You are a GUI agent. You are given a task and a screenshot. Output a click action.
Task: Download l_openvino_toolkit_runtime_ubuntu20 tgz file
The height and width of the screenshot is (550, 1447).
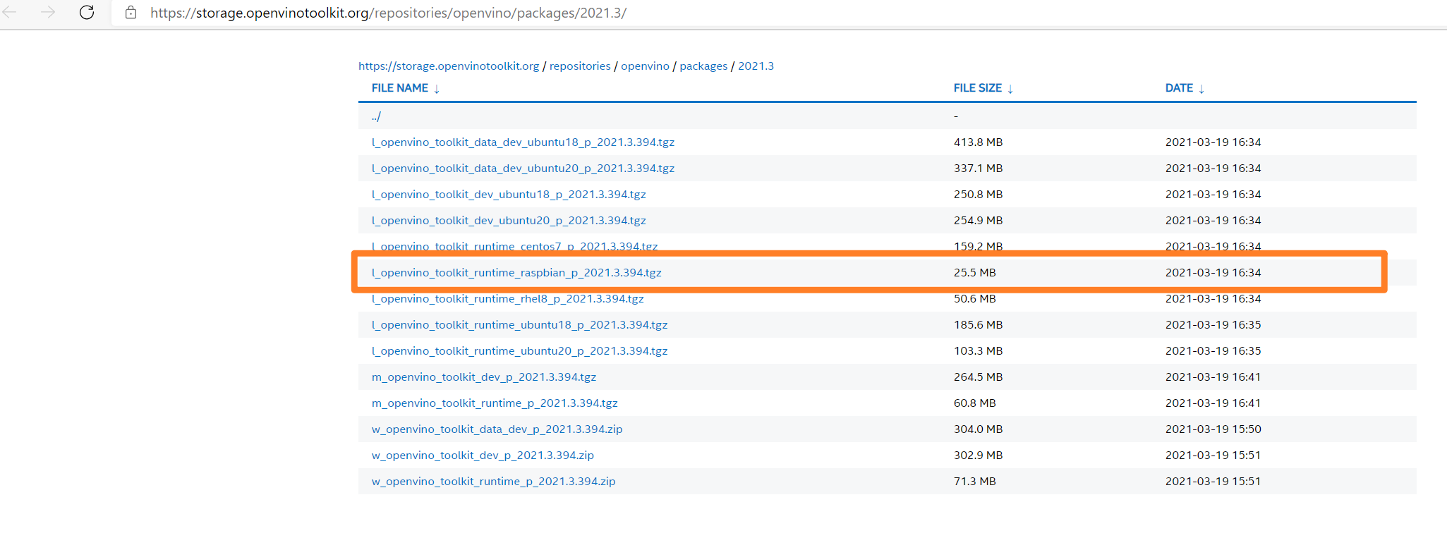[x=519, y=351]
